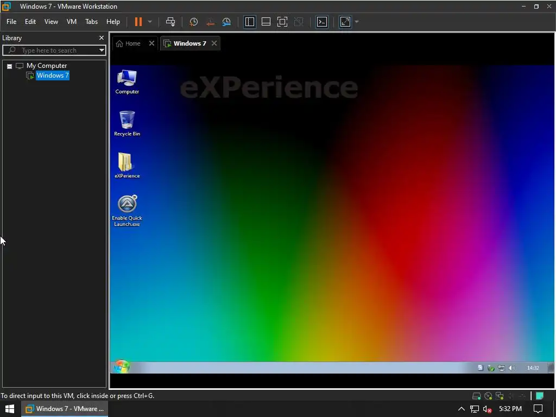Click the VMware network adapter status icon
Image resolution: width=556 pixels, height=417 pixels.
[x=500, y=396]
